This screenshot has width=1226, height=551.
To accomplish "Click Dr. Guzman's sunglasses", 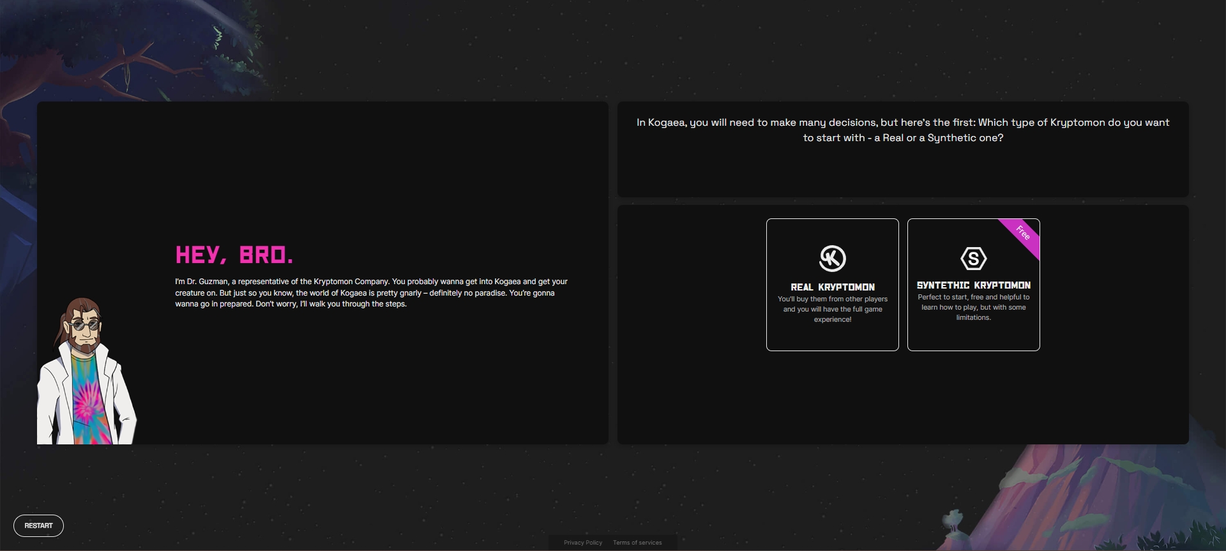I will [x=84, y=325].
